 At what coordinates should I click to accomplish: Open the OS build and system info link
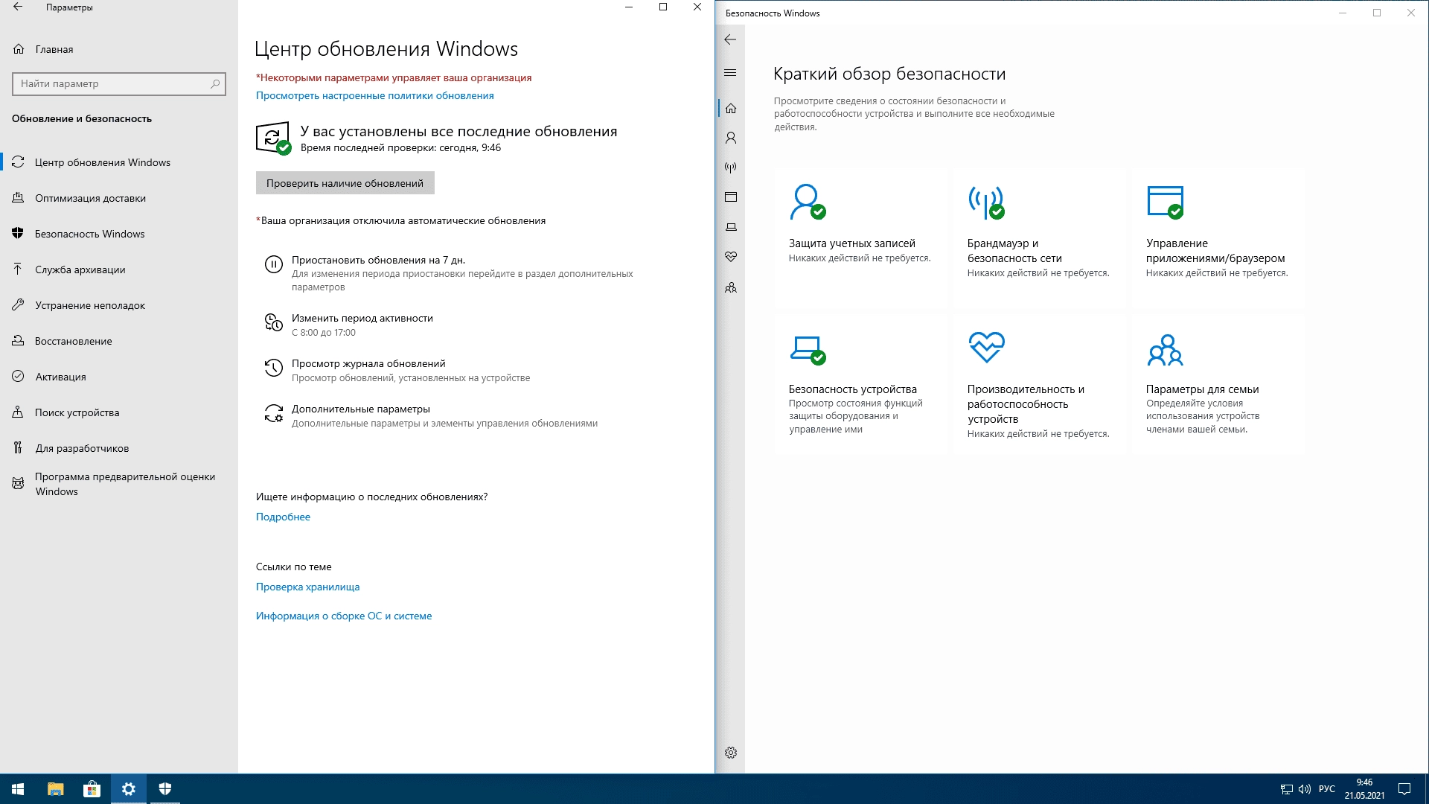(x=344, y=616)
